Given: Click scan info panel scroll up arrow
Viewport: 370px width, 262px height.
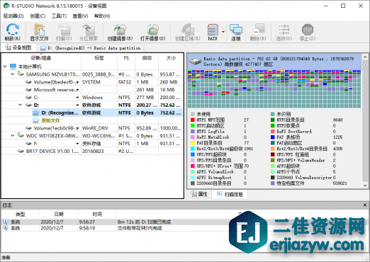Looking at the screenshot, I should (365, 57).
